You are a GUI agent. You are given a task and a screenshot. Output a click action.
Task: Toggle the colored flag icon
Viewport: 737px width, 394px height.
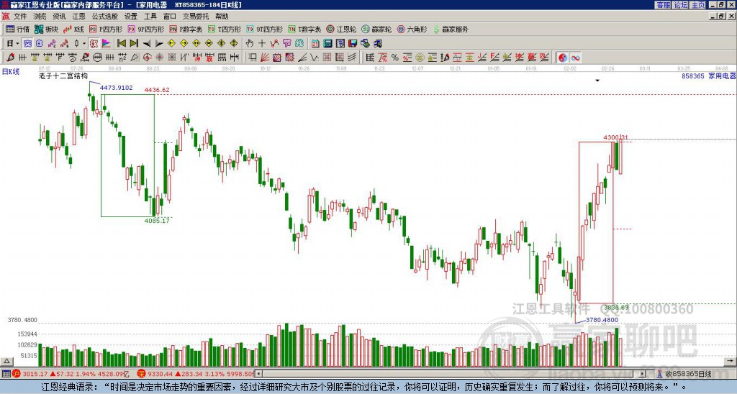tap(107, 44)
